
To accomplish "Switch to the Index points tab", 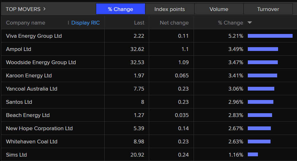I will pos(170,9).
